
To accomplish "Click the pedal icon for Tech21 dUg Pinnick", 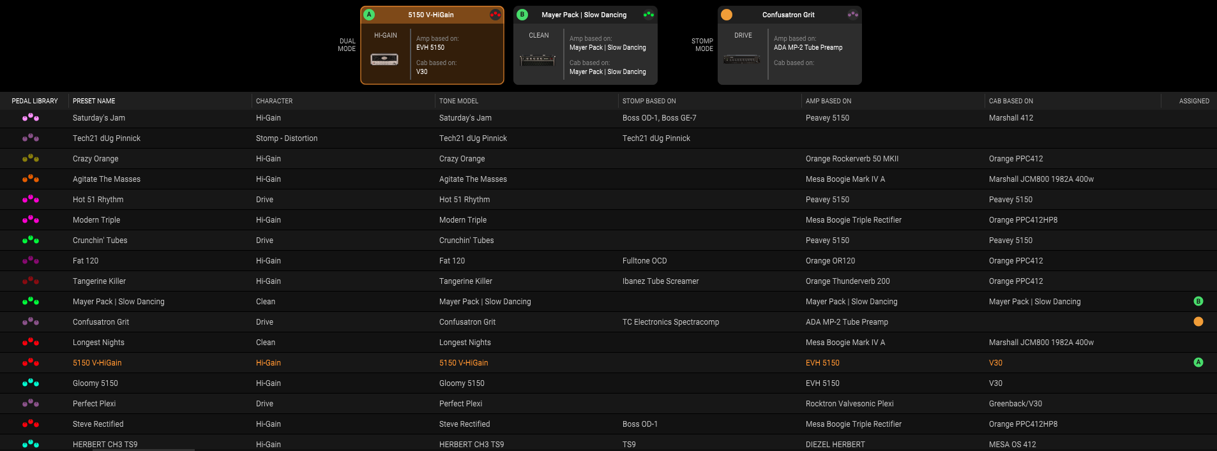I will [31, 138].
